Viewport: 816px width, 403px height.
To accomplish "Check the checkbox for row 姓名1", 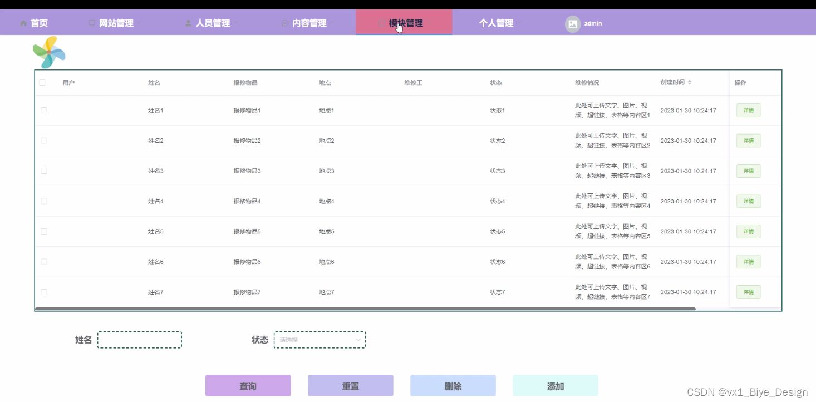I will [44, 111].
